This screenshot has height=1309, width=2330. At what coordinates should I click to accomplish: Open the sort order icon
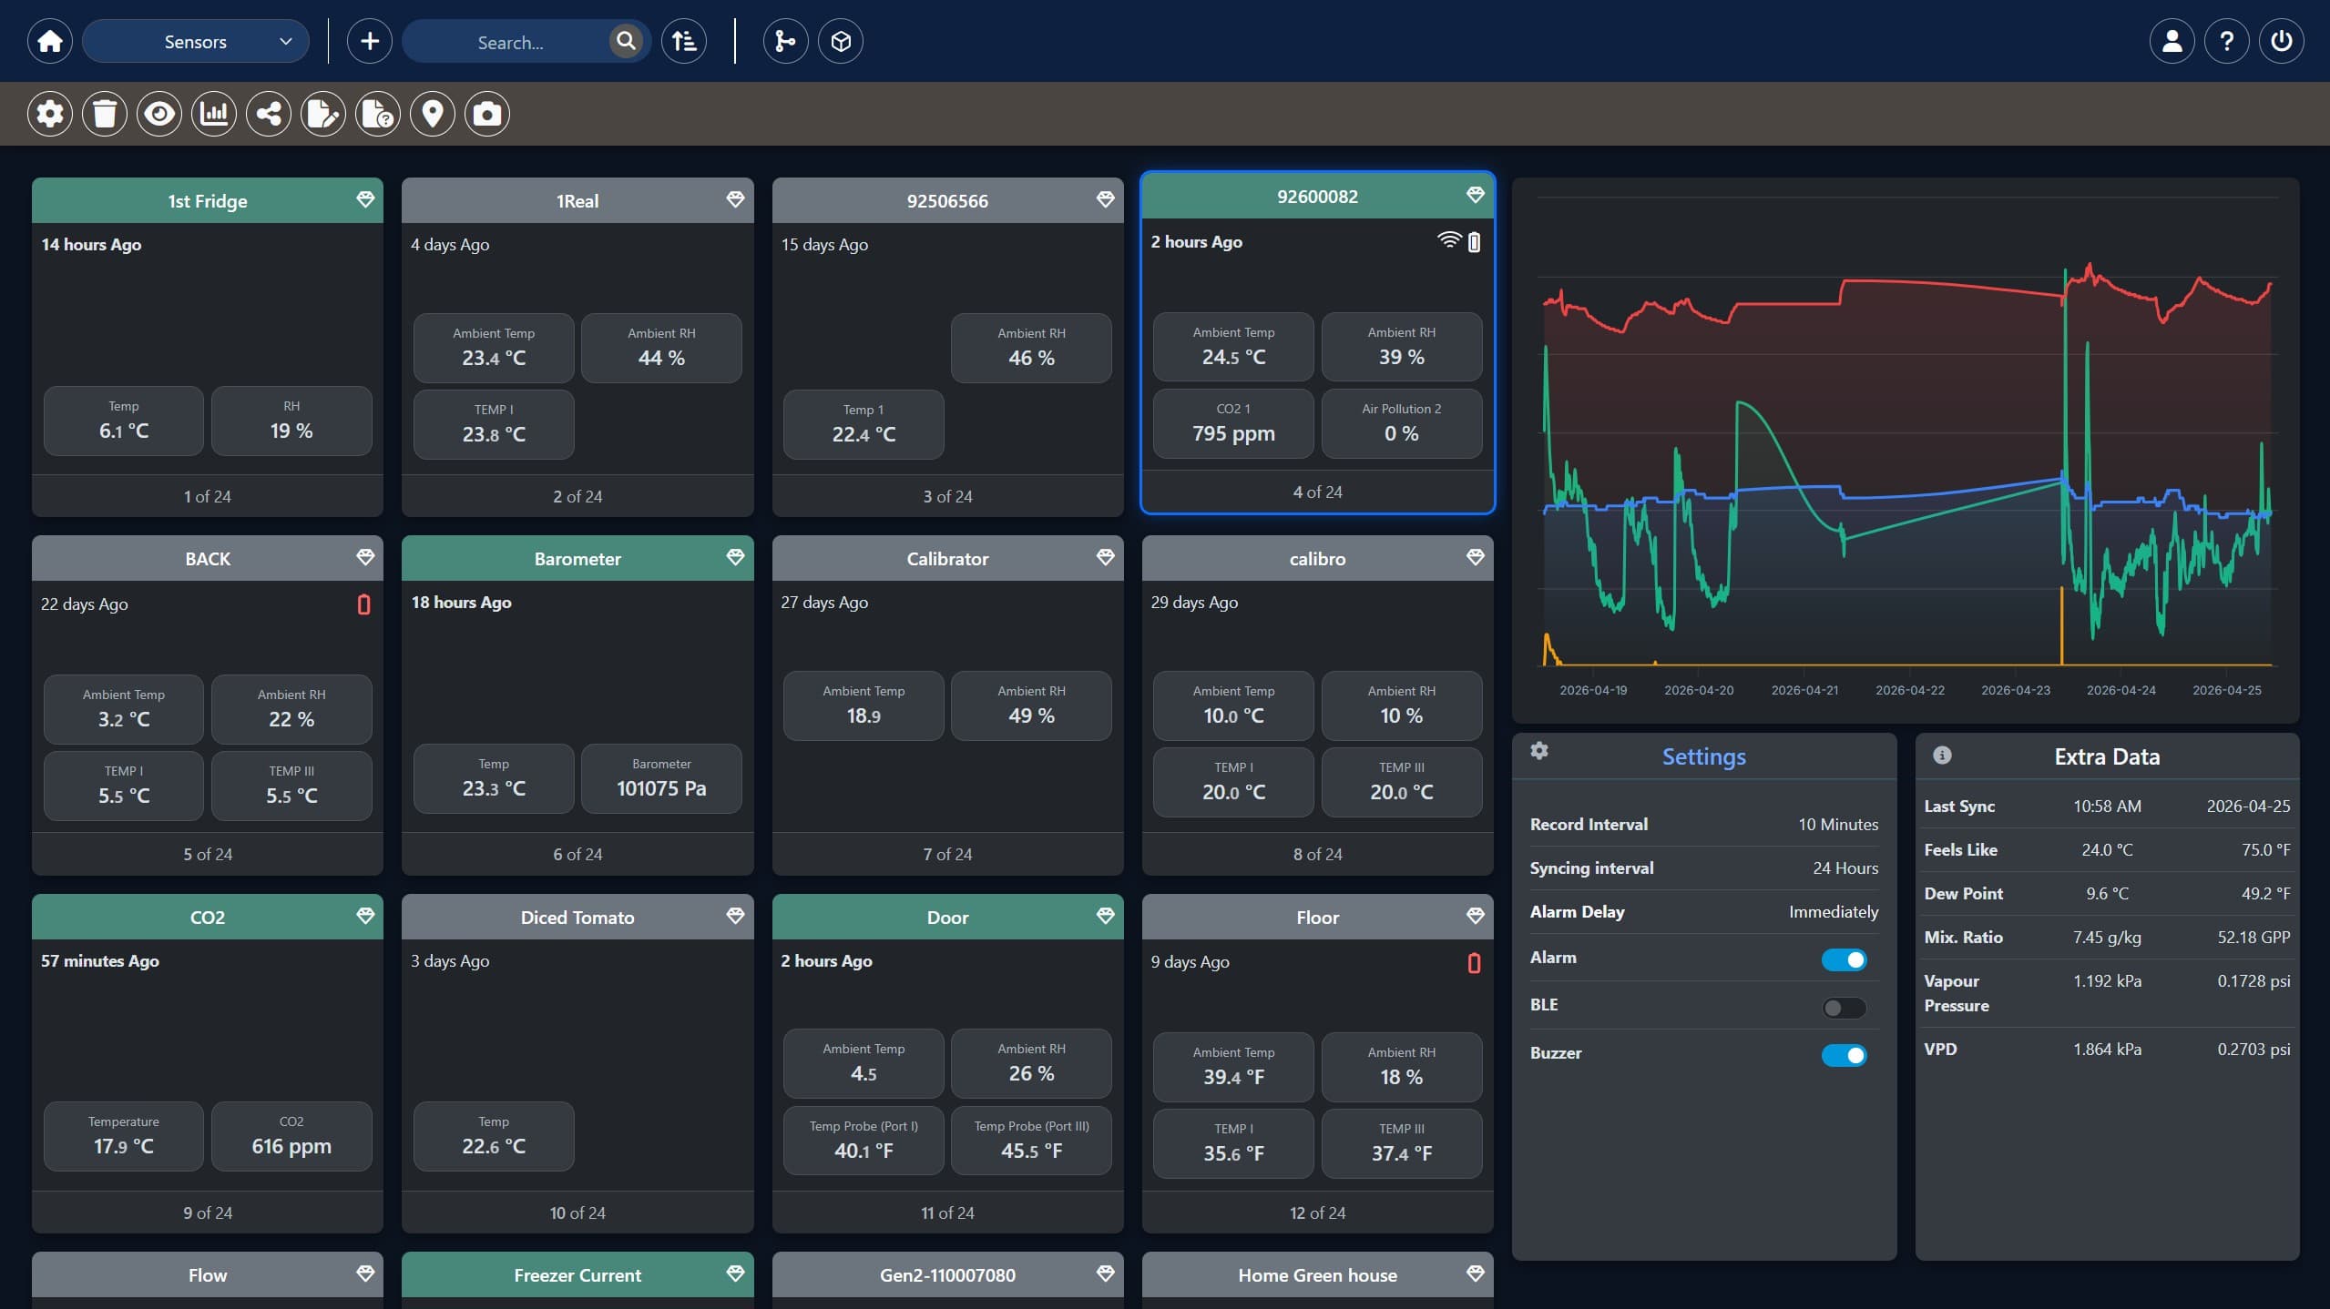click(684, 41)
